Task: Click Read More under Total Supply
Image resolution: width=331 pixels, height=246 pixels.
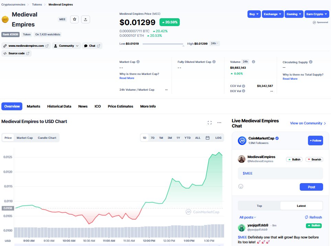Action: coord(290,79)
